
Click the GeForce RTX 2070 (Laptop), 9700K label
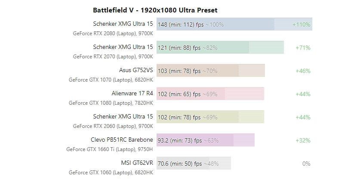coord(113,56)
